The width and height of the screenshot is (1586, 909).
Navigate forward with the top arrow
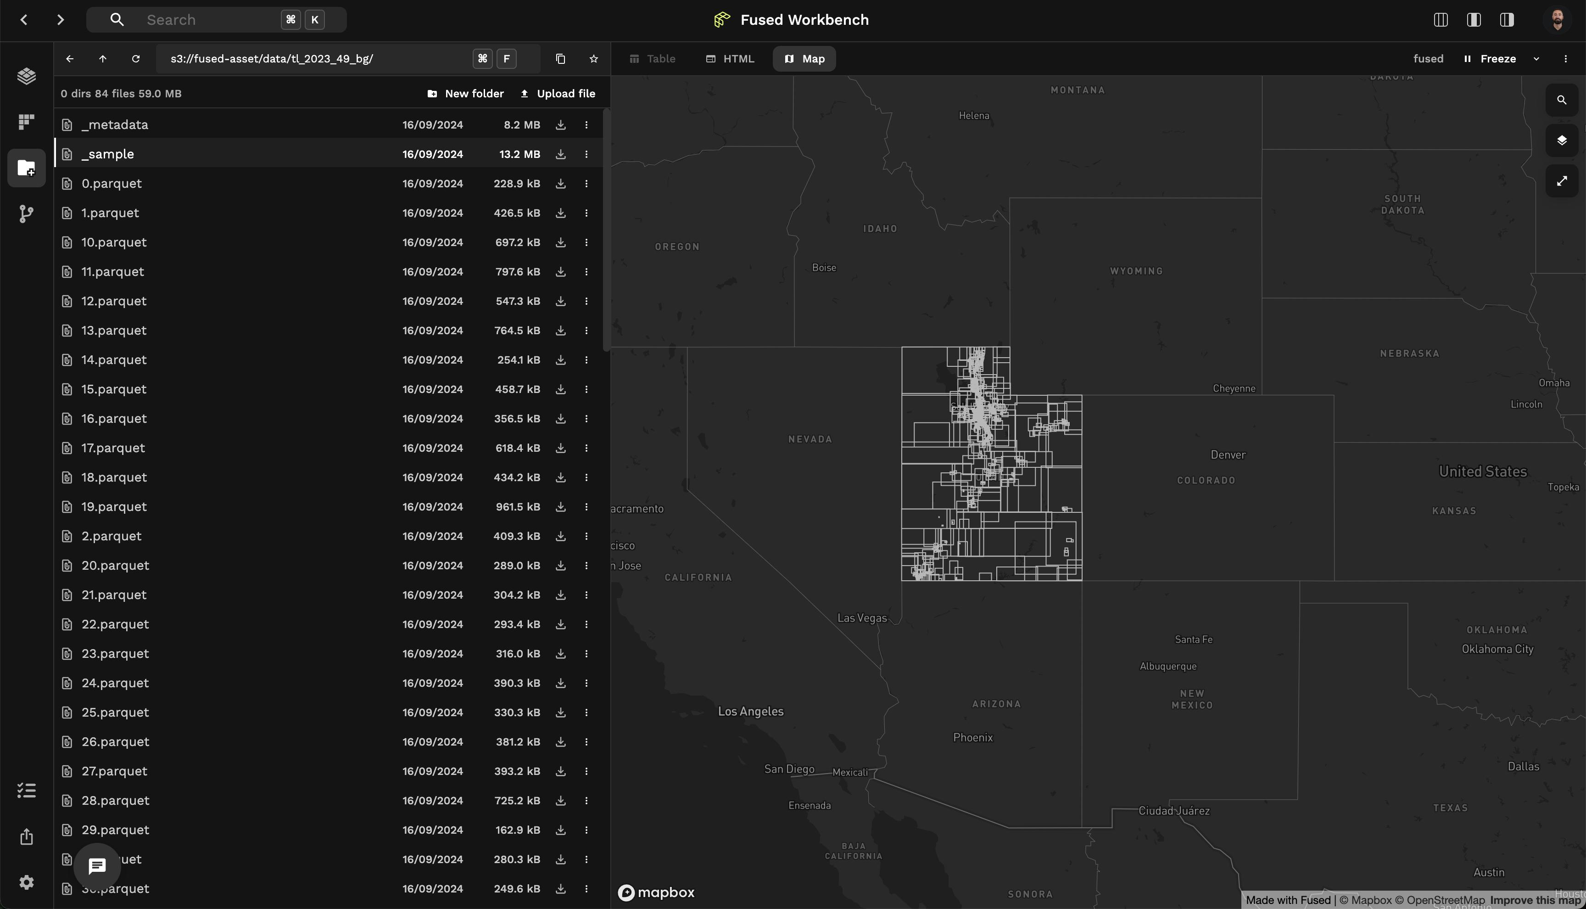[60, 20]
